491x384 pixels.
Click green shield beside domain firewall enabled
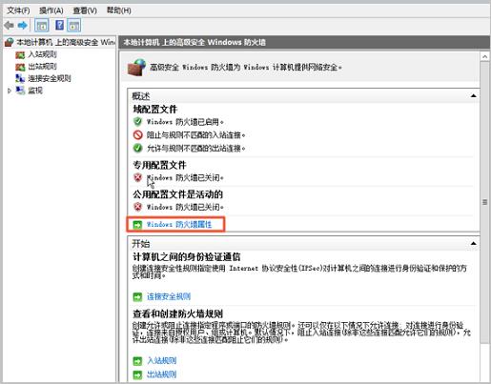point(137,122)
